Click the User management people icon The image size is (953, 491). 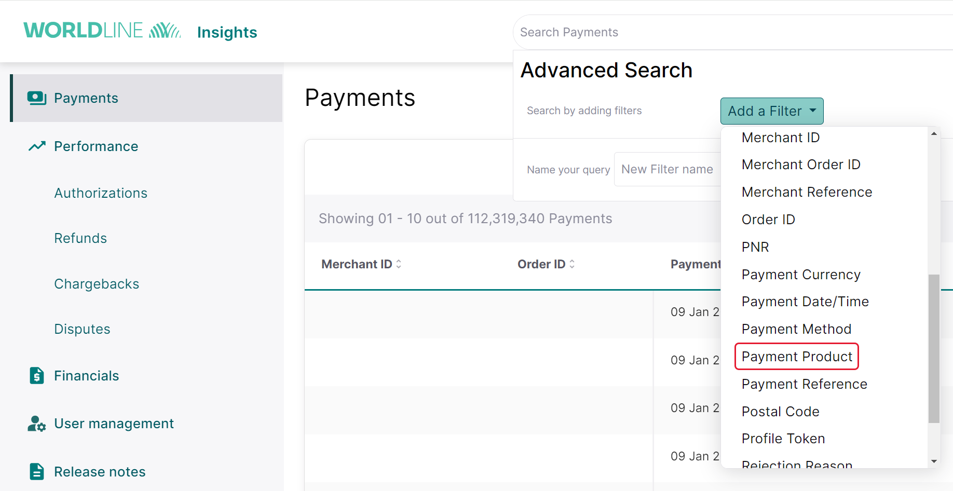coord(36,424)
